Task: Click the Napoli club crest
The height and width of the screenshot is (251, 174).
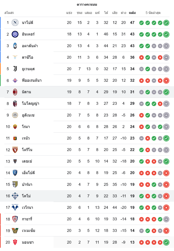Action: 15,23
